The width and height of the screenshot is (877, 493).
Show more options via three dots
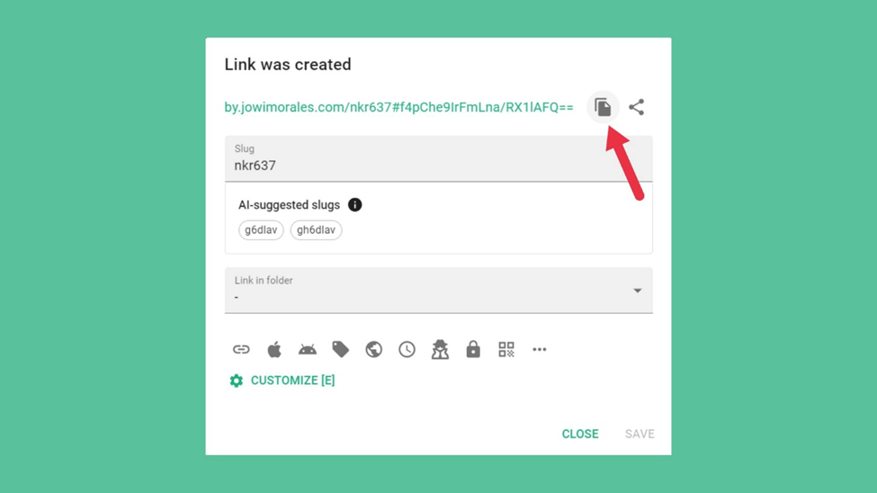[539, 349]
